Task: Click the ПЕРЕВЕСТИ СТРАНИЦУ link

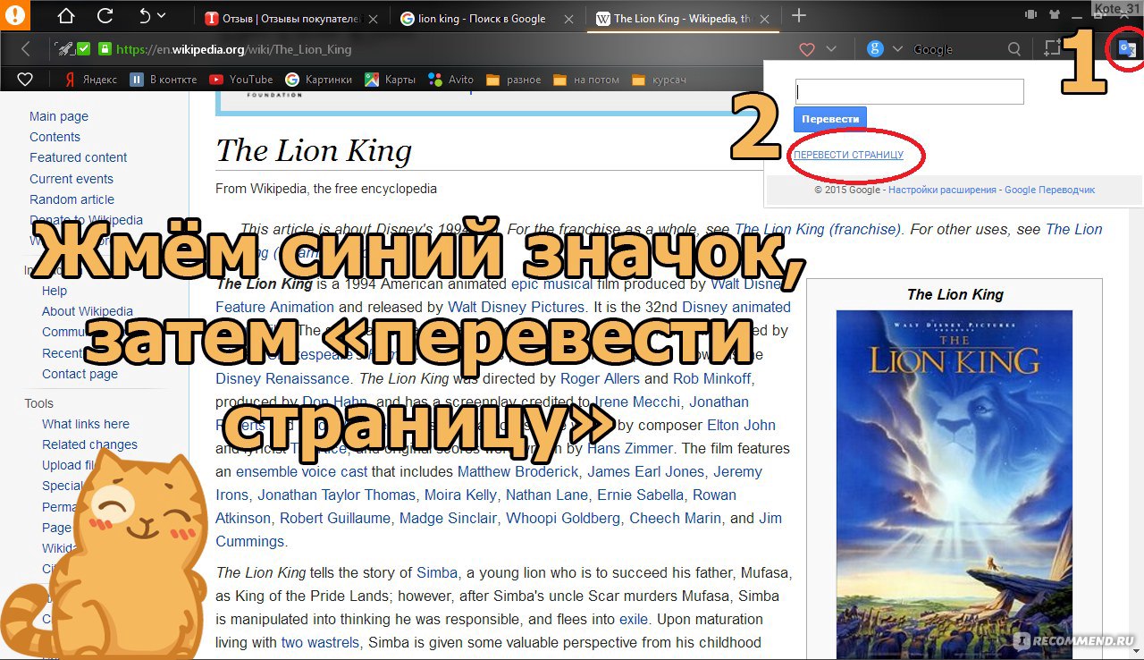Action: (x=848, y=155)
